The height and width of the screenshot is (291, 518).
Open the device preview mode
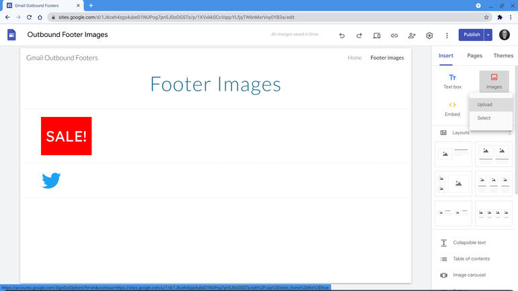(377, 36)
